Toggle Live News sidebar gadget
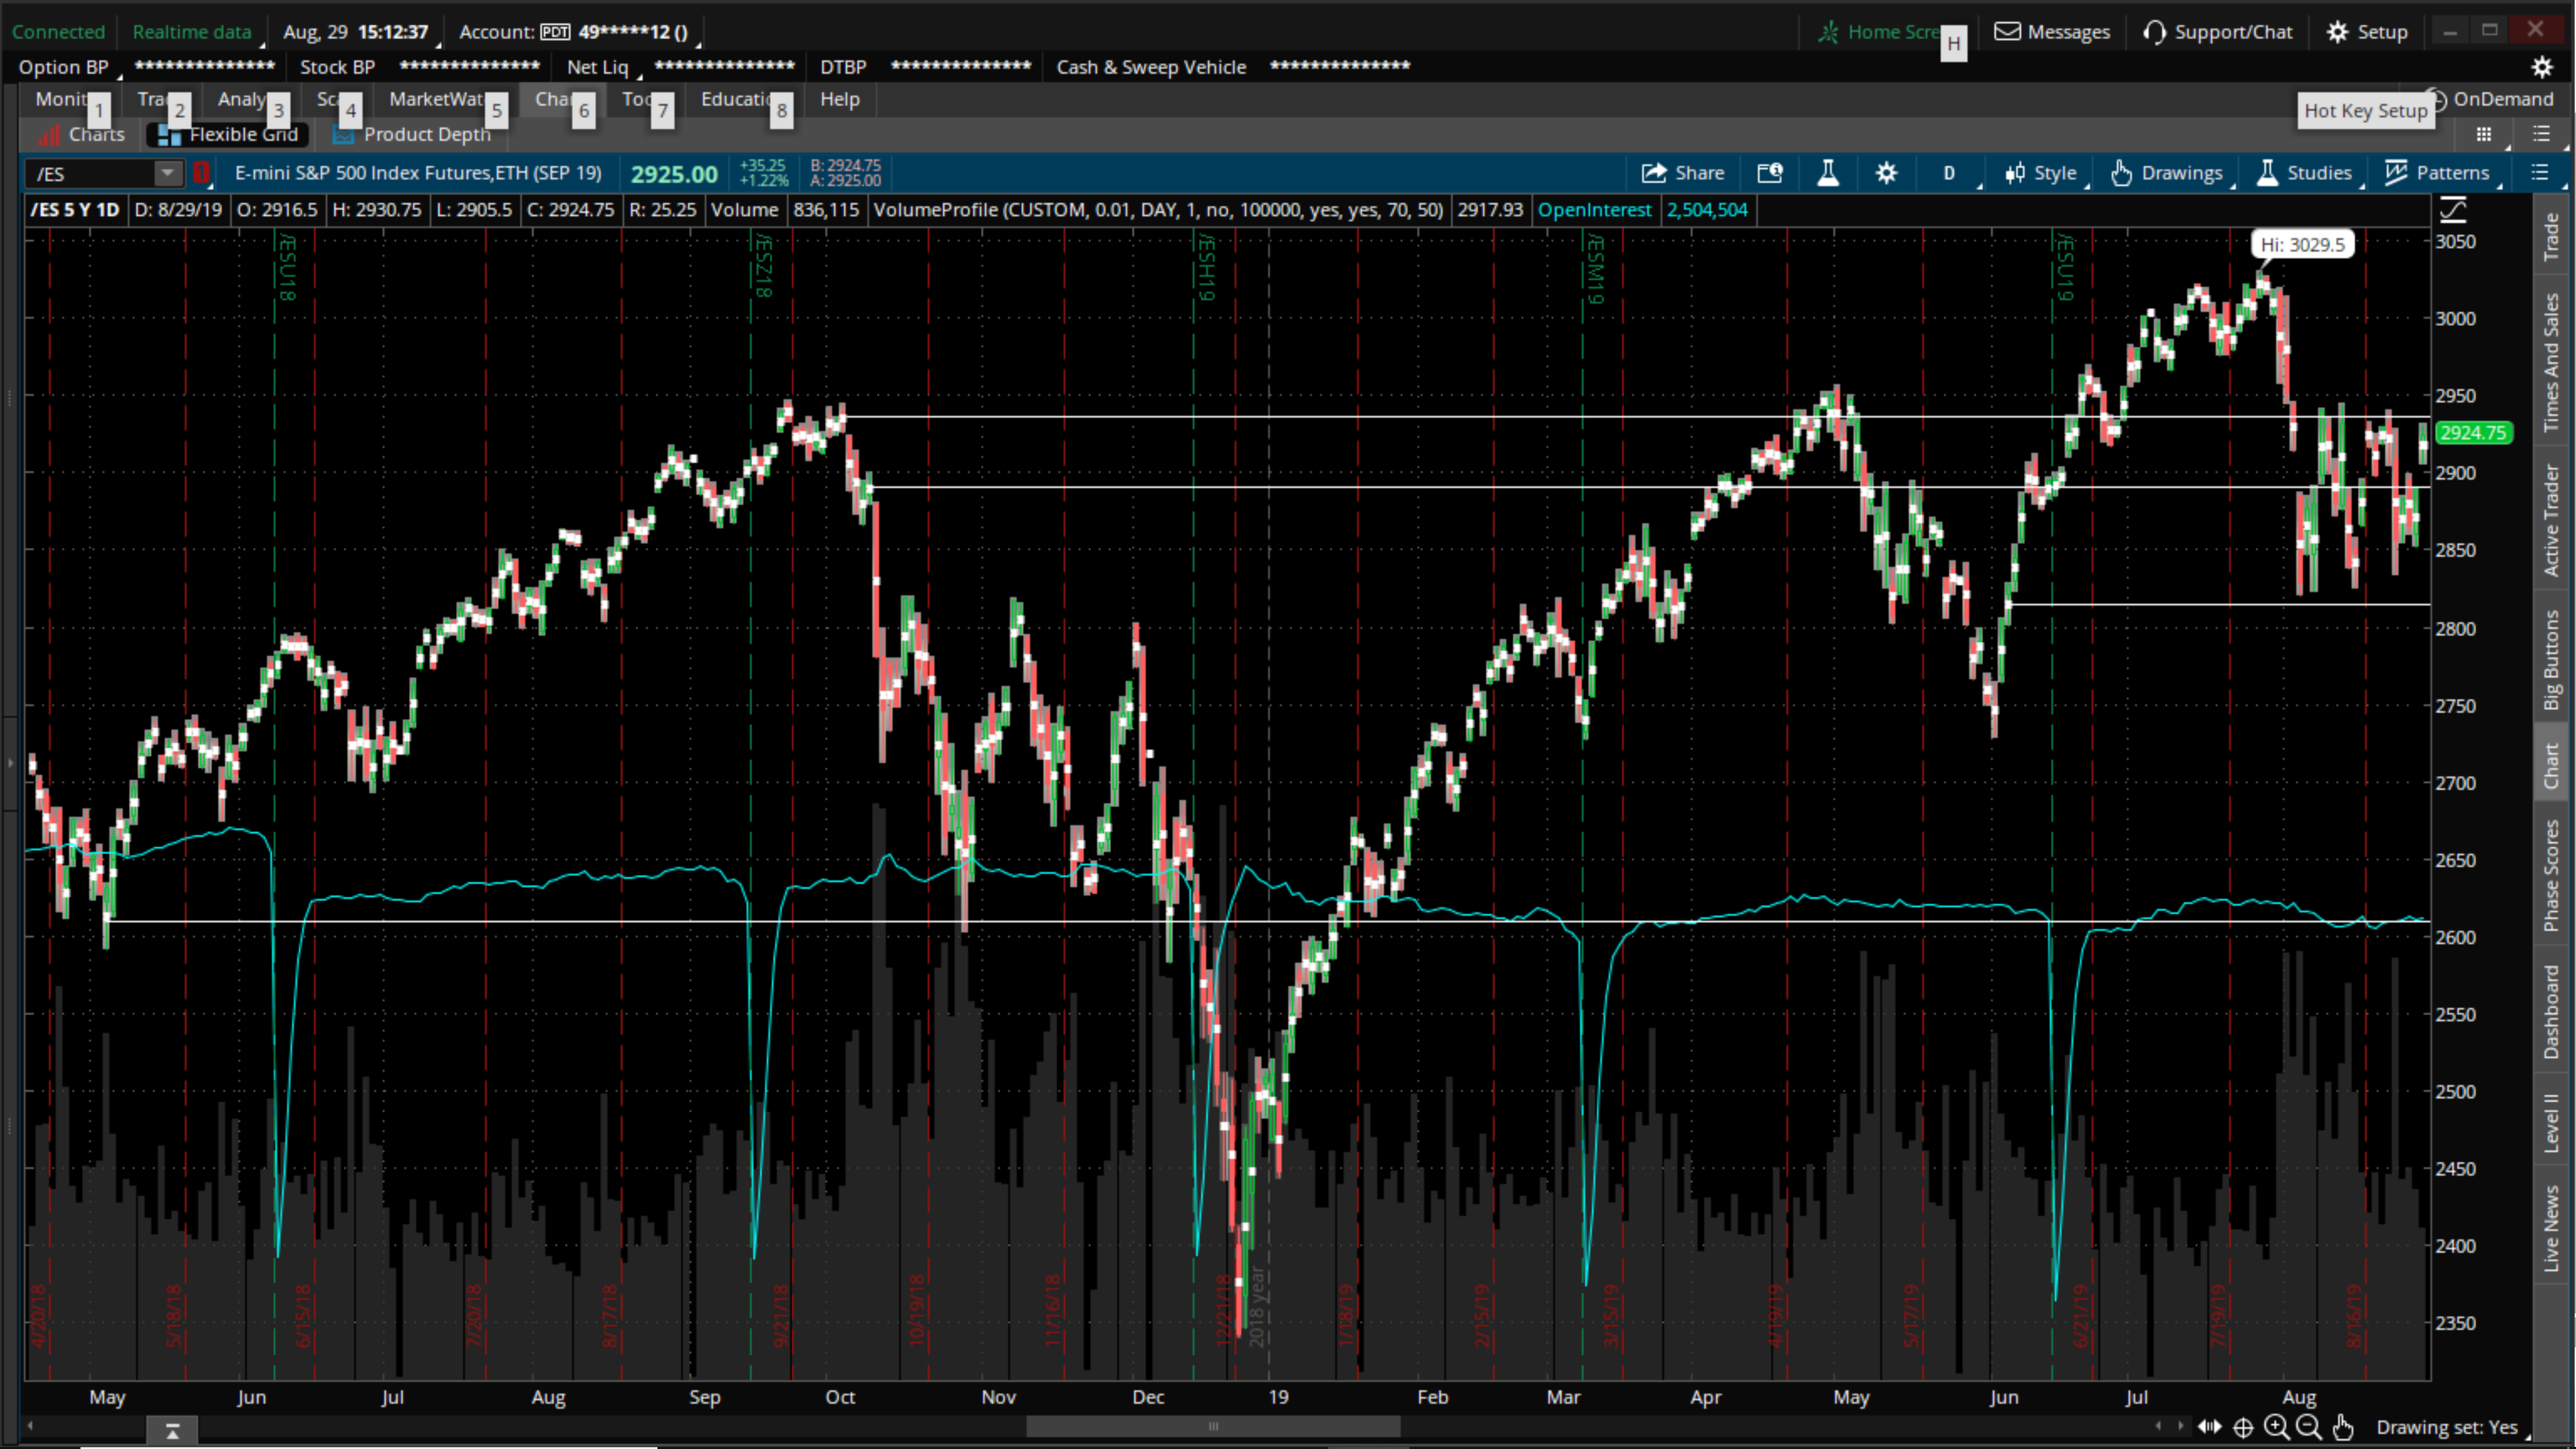2576x1449 pixels. click(x=2552, y=1228)
